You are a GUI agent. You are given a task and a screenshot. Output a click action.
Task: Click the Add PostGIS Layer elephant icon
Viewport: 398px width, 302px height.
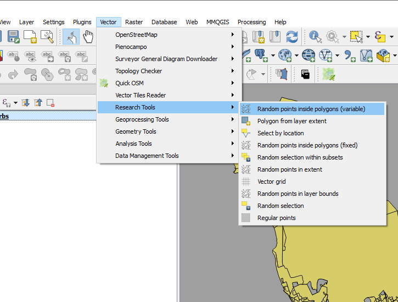click(x=261, y=55)
